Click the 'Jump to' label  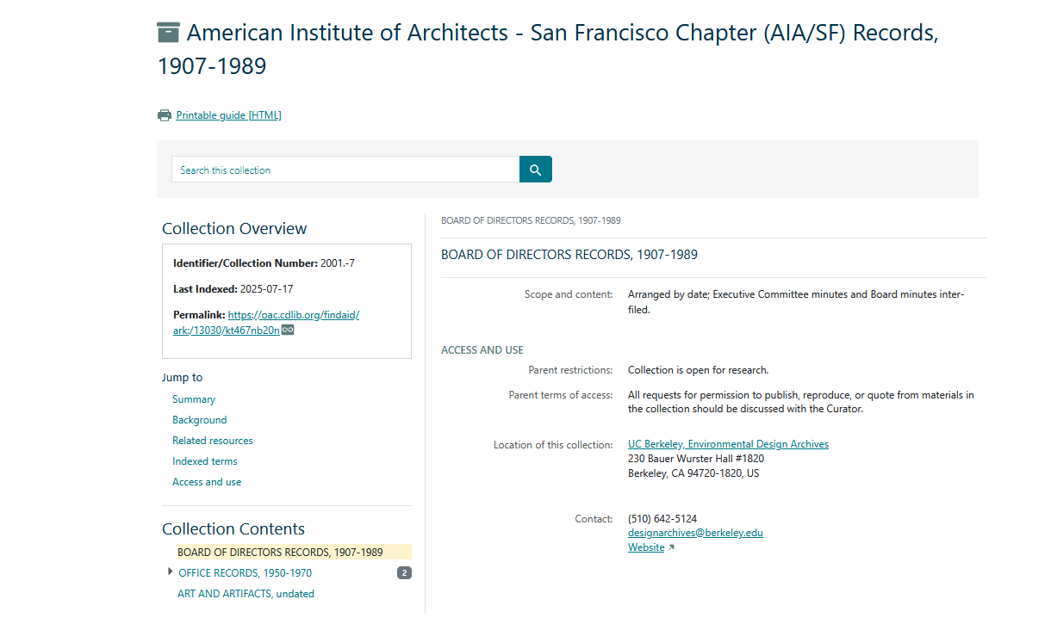(x=183, y=378)
